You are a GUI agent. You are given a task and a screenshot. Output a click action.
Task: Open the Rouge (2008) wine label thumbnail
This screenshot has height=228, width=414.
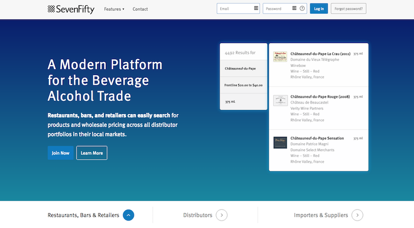click(280, 100)
